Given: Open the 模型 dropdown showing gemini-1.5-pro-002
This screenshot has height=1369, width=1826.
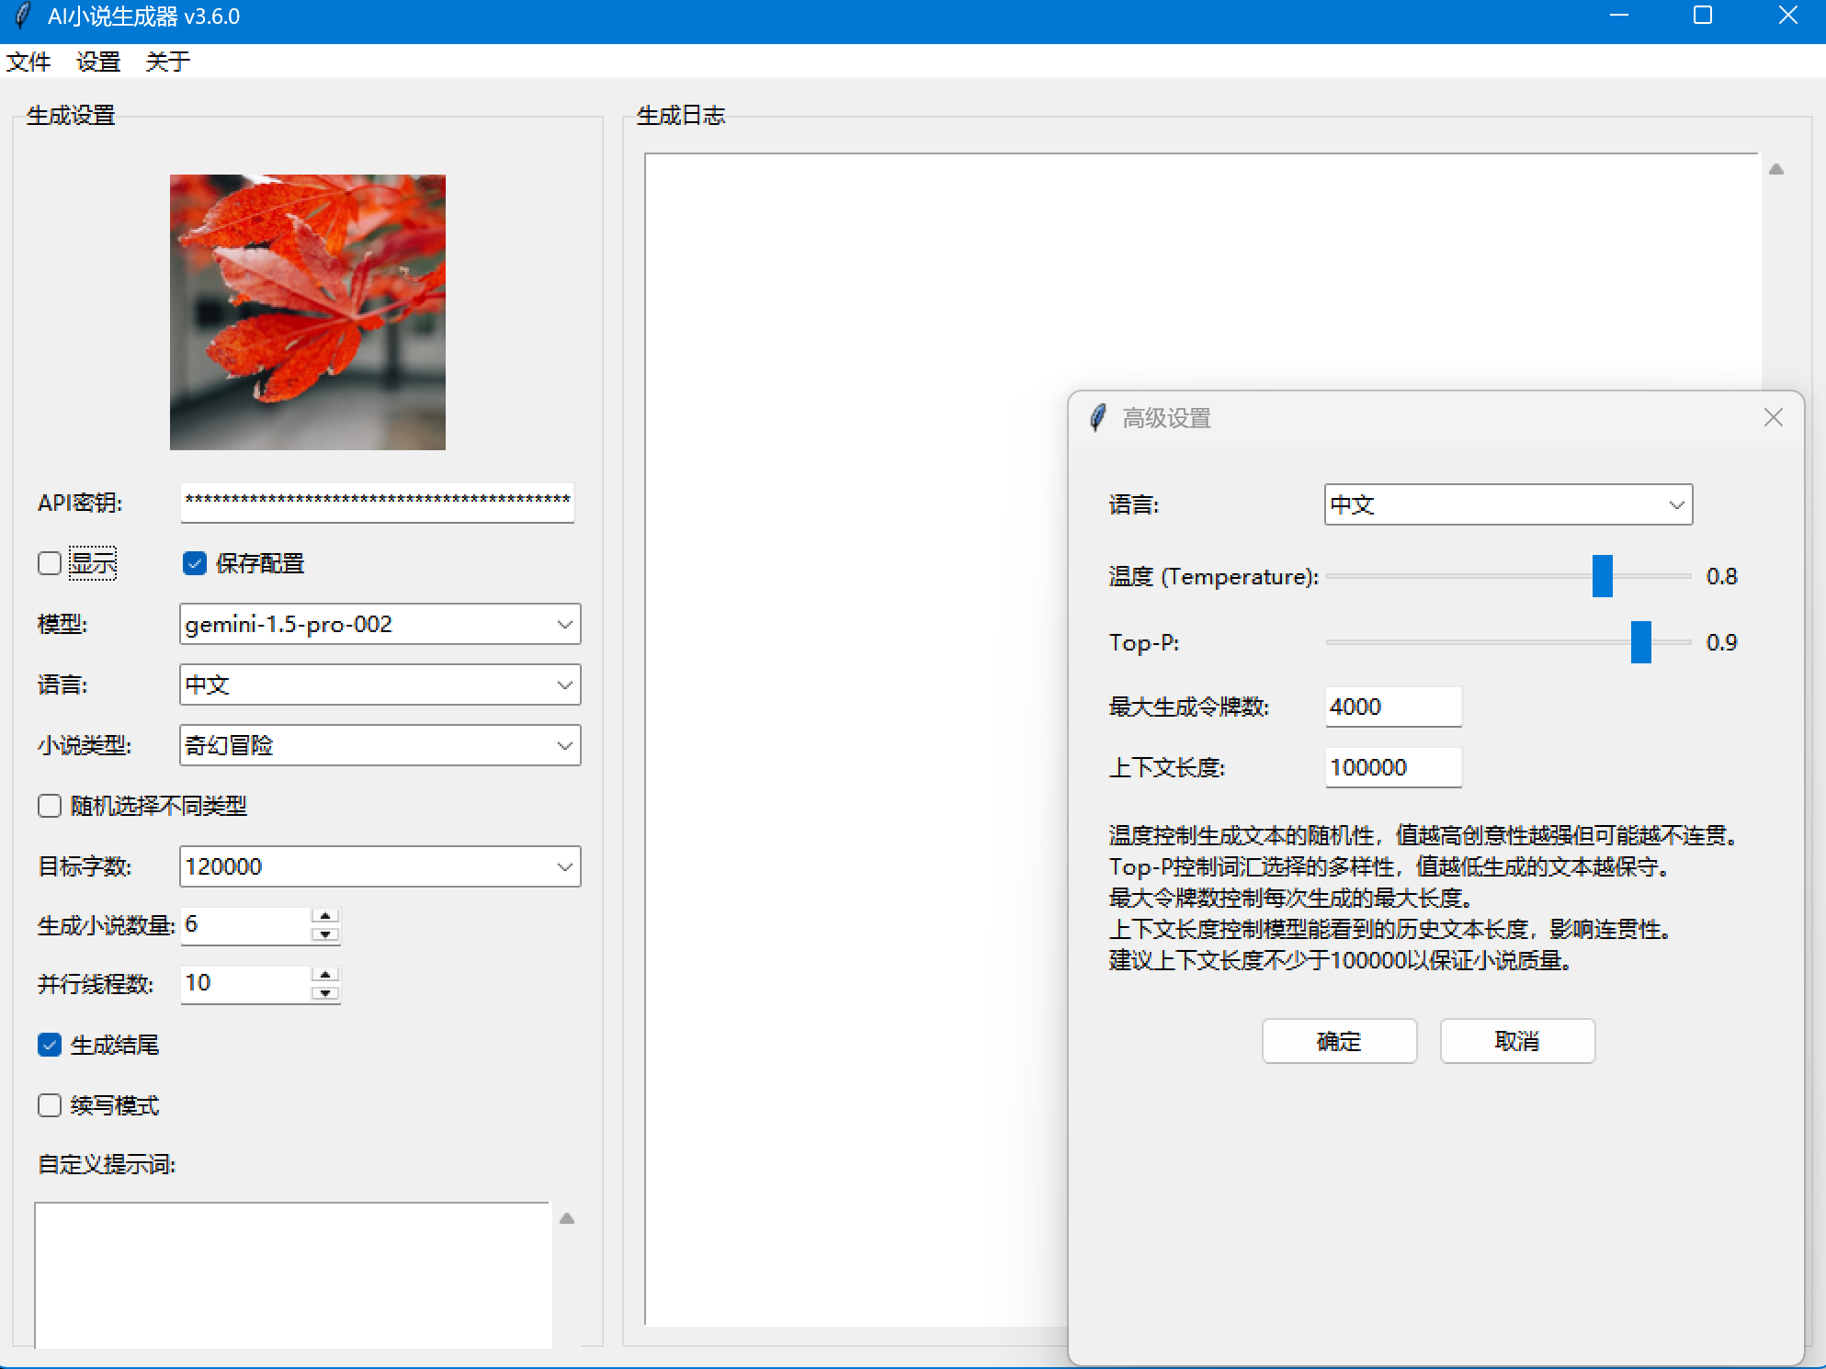Looking at the screenshot, I should [x=380, y=624].
